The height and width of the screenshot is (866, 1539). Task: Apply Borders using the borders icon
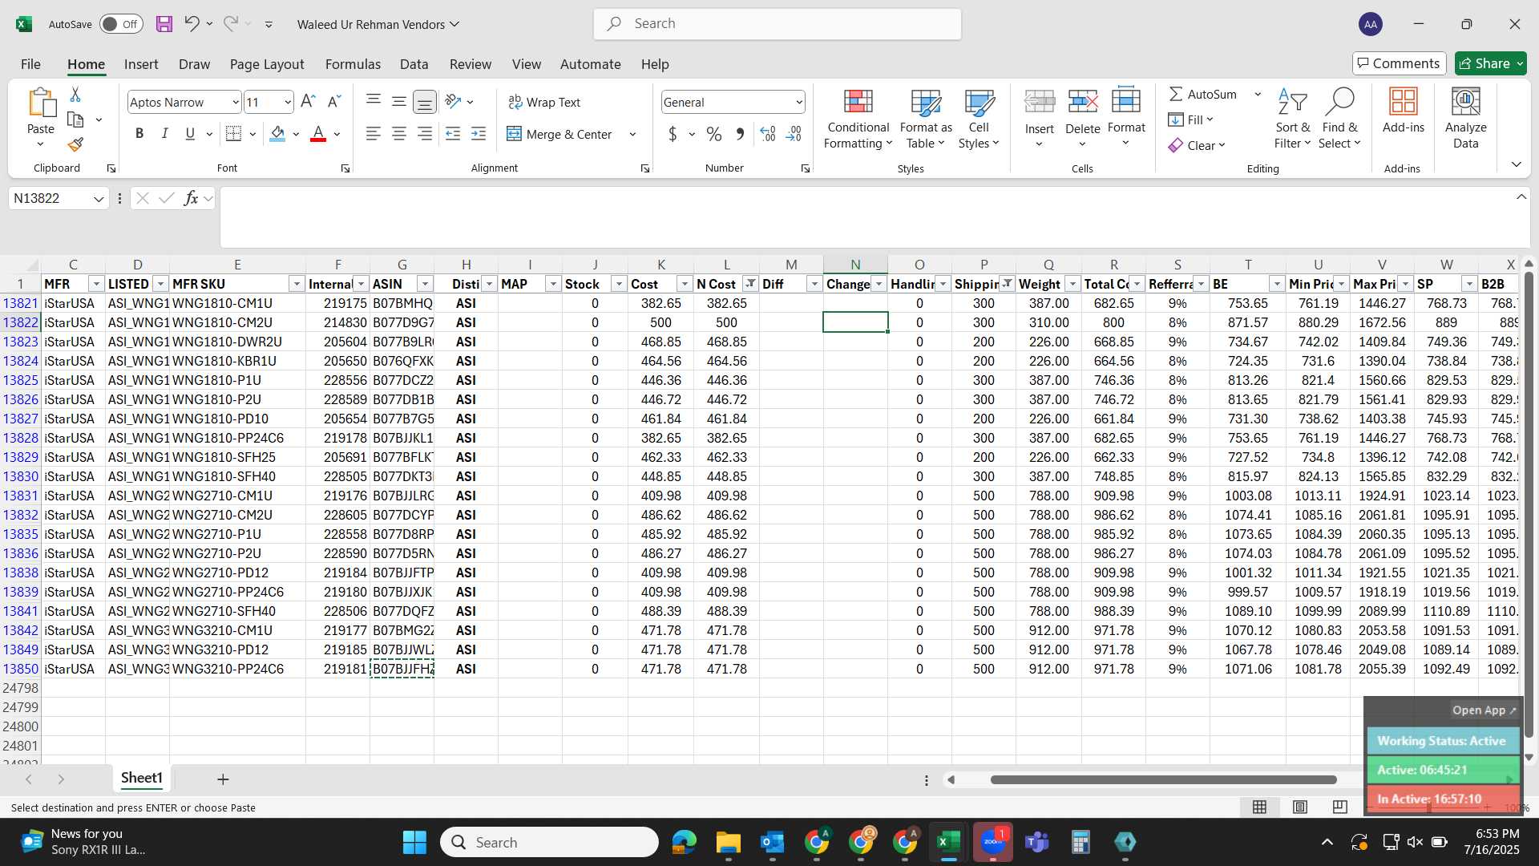click(x=234, y=134)
